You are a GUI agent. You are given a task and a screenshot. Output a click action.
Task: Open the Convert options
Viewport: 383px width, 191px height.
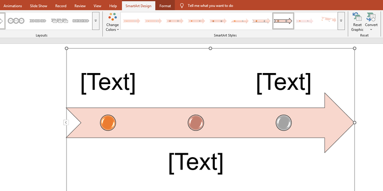click(x=371, y=22)
